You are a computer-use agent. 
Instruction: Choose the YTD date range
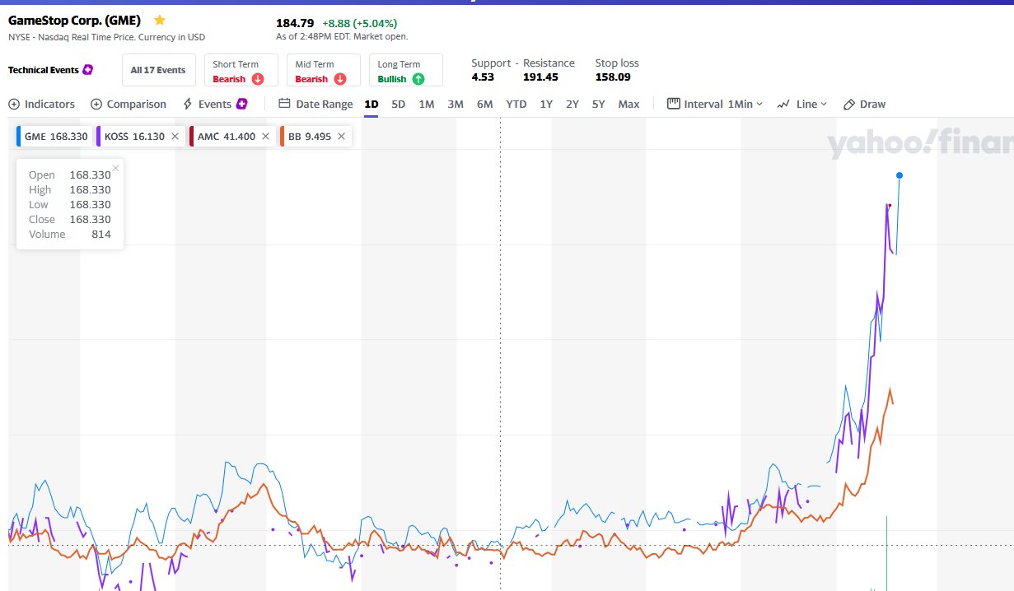click(516, 105)
